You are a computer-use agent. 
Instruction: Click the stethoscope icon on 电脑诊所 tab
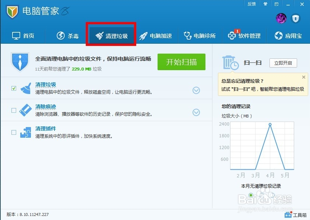click(187, 36)
